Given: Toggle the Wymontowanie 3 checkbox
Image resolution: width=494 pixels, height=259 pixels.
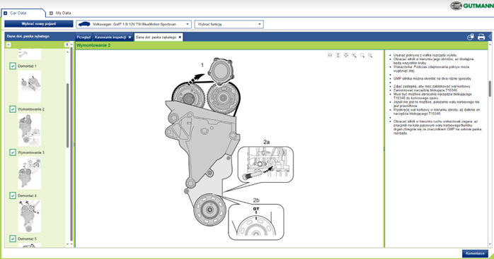Looking at the screenshot, I should point(13,152).
